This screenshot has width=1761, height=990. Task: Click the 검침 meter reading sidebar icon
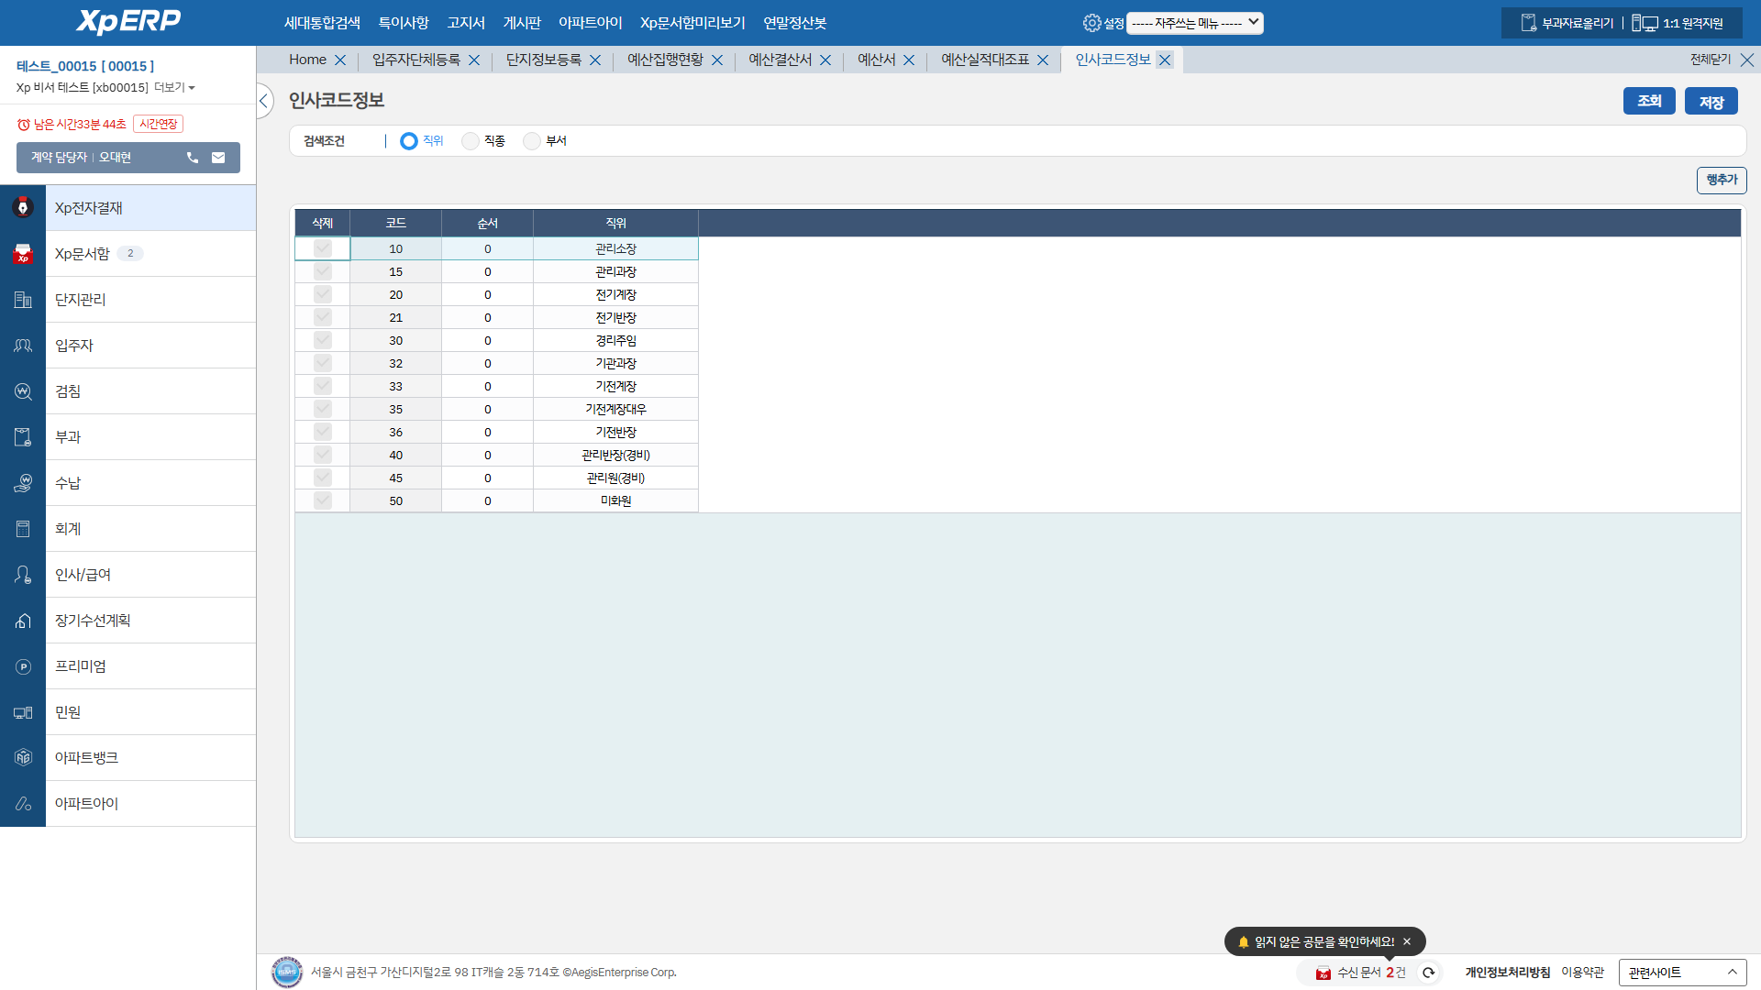23,391
